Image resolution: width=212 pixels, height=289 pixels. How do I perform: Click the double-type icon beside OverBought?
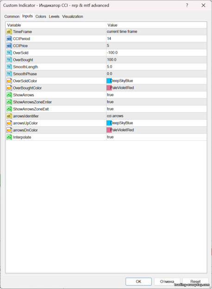click(9, 60)
